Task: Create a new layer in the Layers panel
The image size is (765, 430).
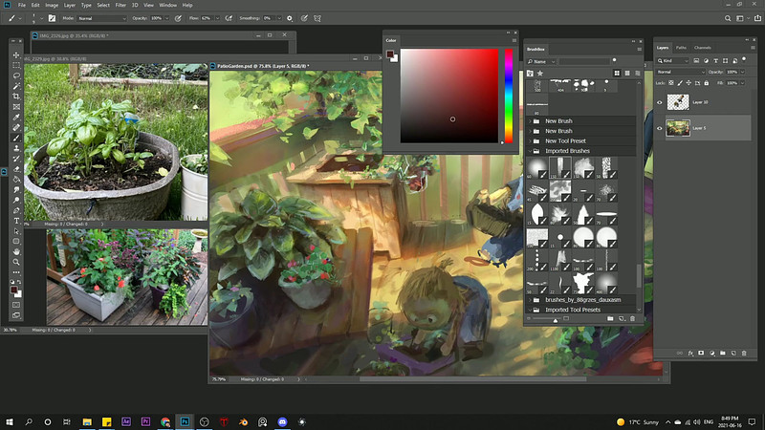Action: [733, 353]
